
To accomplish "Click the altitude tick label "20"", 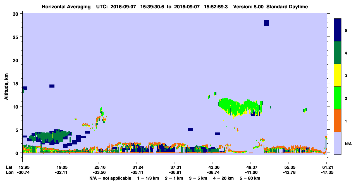I will click(16, 60).
